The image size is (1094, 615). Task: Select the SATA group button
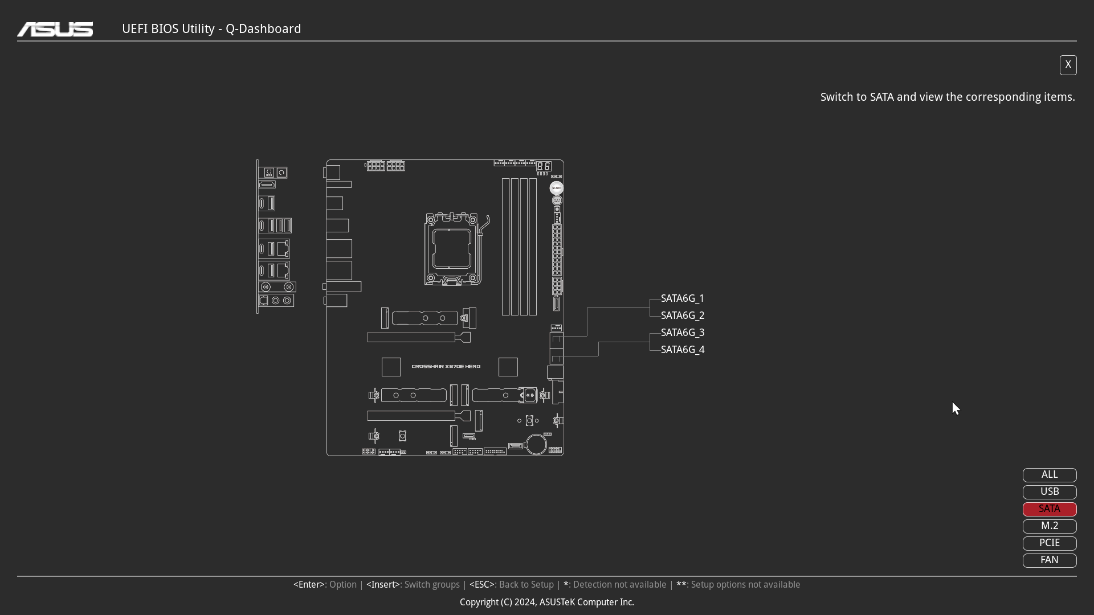pos(1050,509)
